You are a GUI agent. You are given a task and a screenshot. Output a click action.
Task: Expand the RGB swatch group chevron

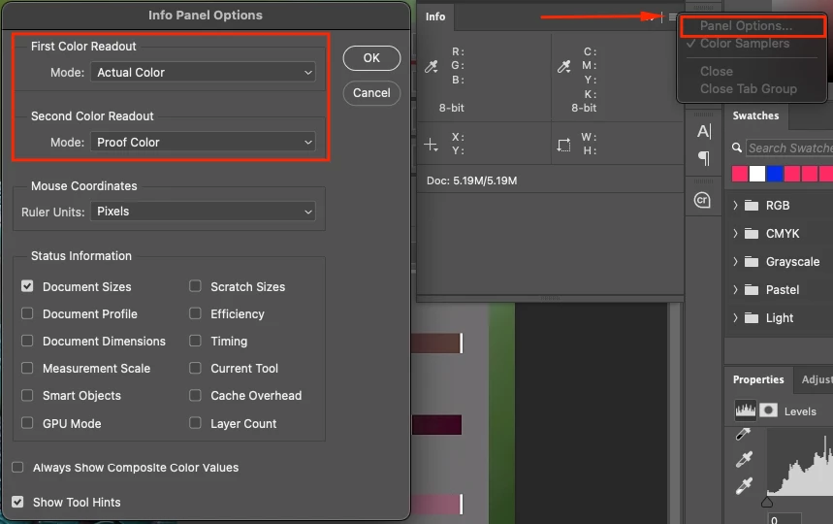tap(735, 205)
